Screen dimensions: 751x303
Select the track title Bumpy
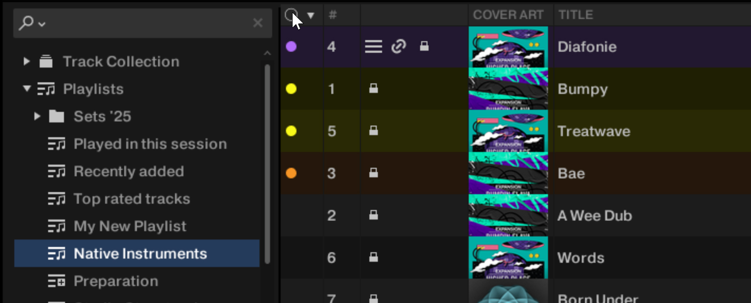582,90
